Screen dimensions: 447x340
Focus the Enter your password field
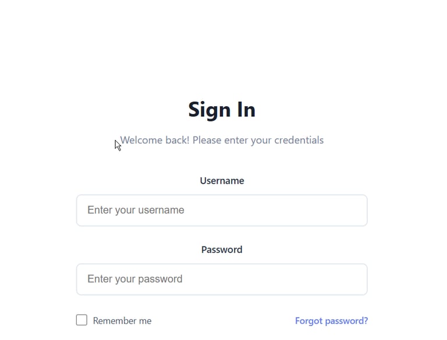click(222, 280)
